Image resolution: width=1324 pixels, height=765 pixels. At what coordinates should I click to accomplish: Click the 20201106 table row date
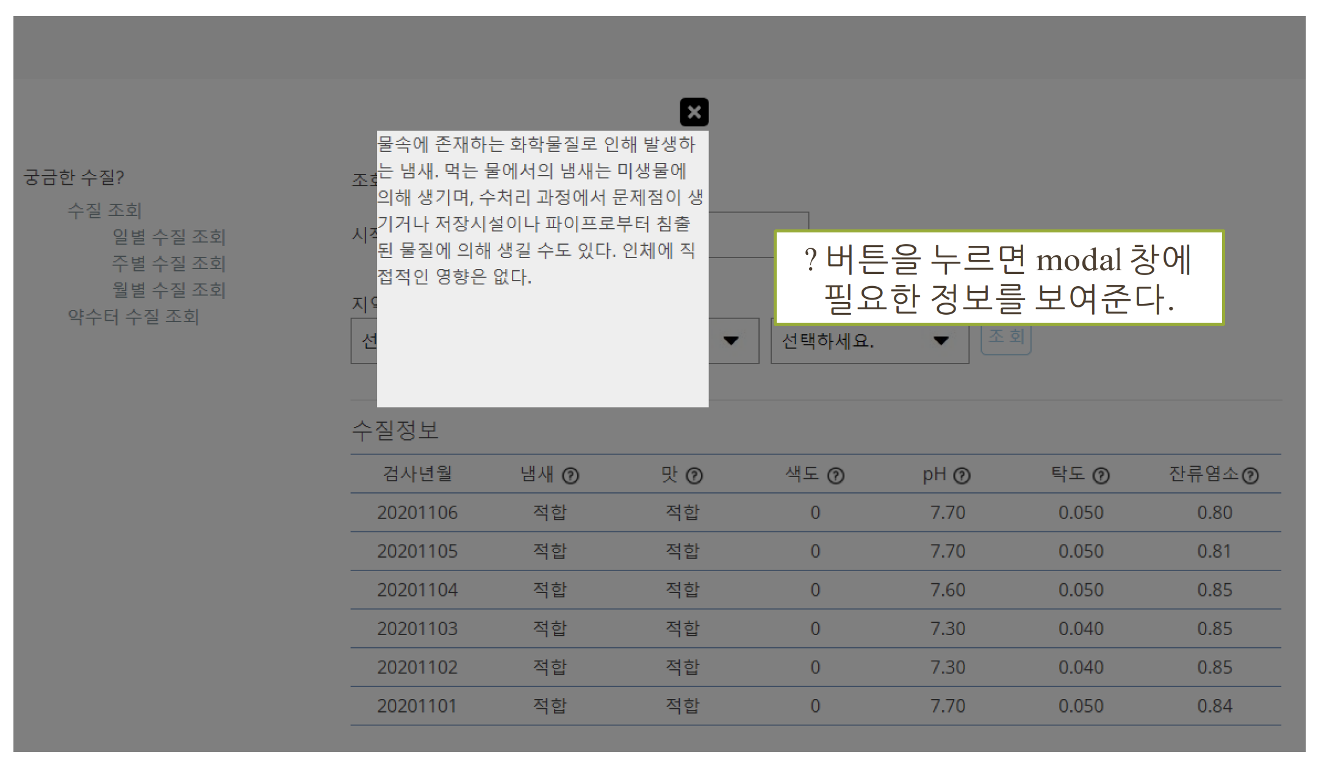pyautogui.click(x=417, y=512)
